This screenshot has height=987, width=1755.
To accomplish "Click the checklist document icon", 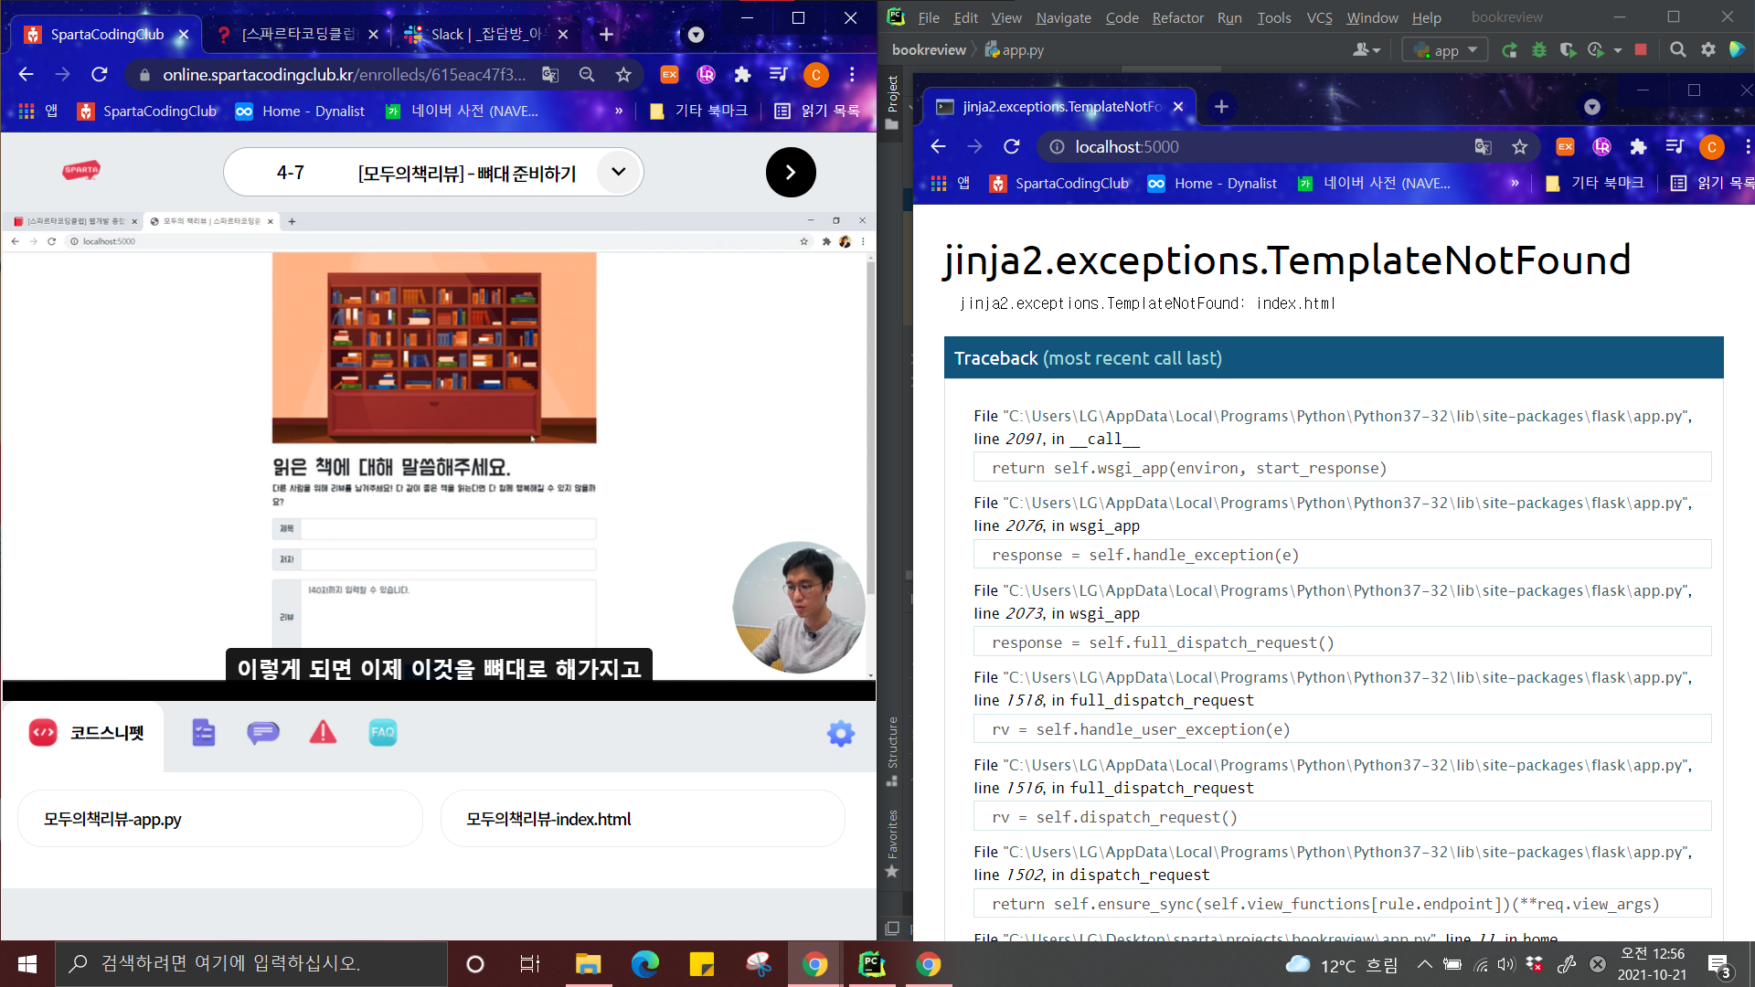I will pos(203,732).
